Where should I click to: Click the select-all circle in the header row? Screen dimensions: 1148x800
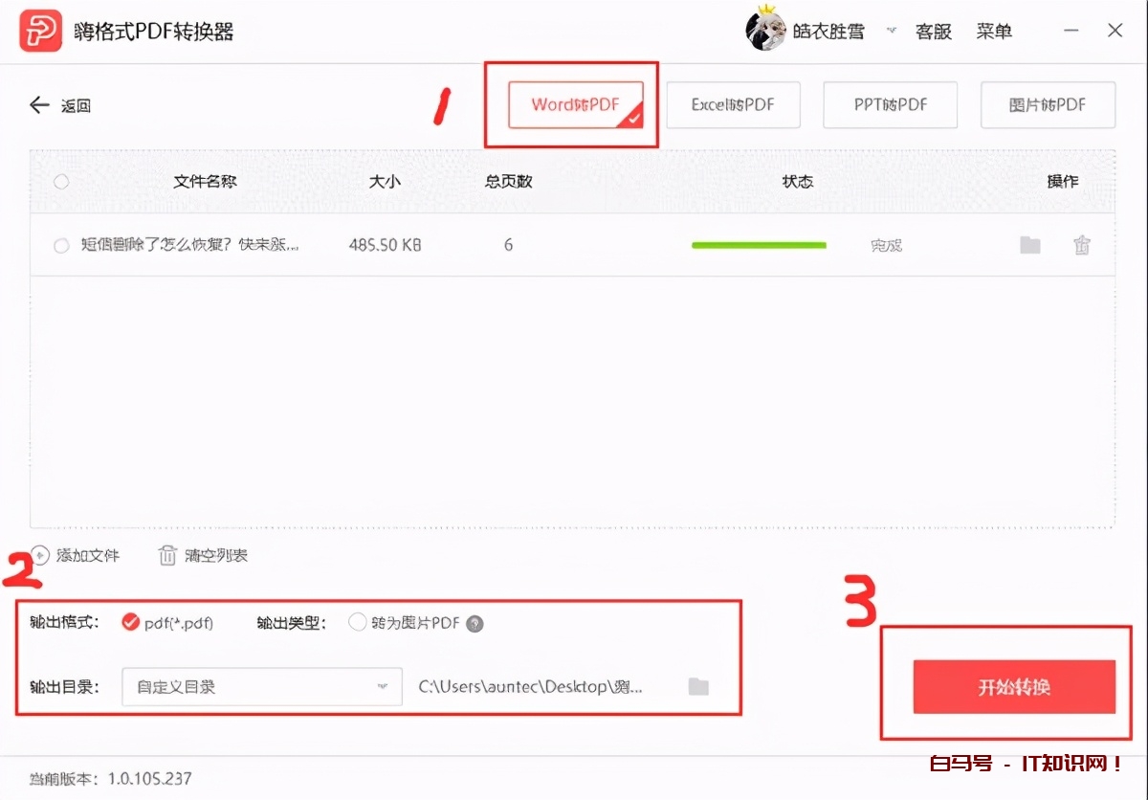60,182
